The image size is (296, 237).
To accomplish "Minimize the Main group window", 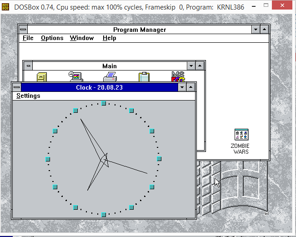I will [191, 66].
